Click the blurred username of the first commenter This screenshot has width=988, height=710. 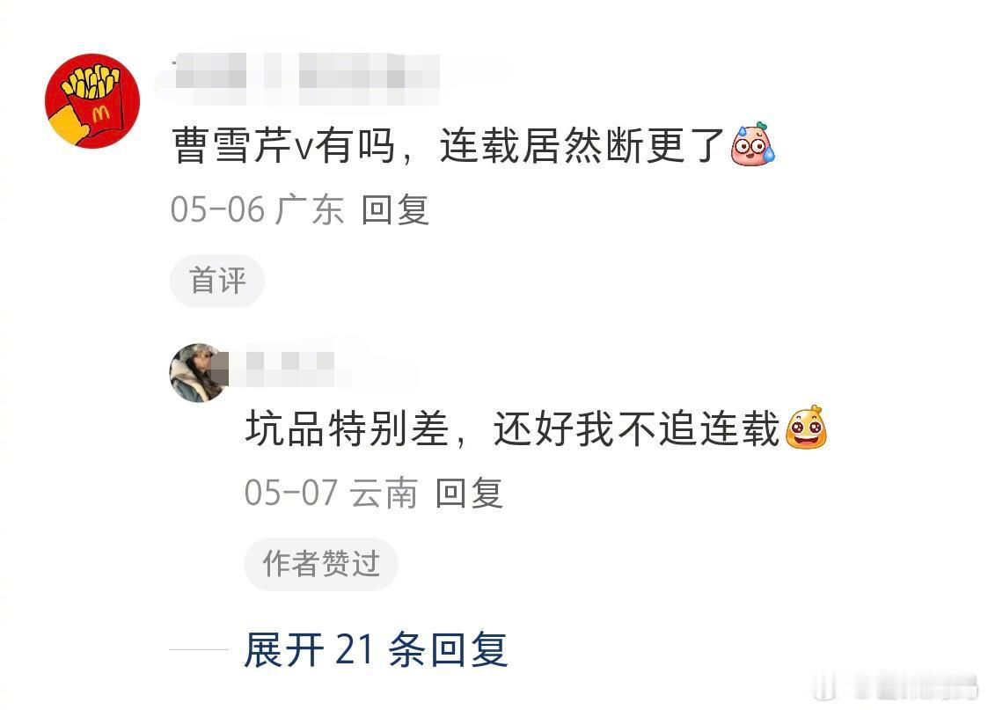click(x=306, y=79)
